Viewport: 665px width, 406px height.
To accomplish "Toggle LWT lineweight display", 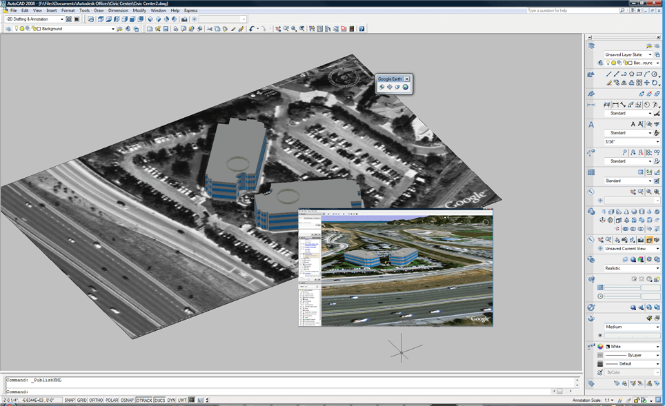I will coord(182,400).
